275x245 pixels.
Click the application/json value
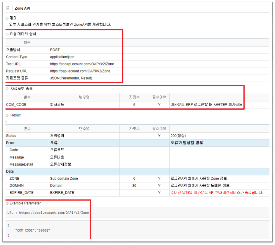(x=62, y=57)
